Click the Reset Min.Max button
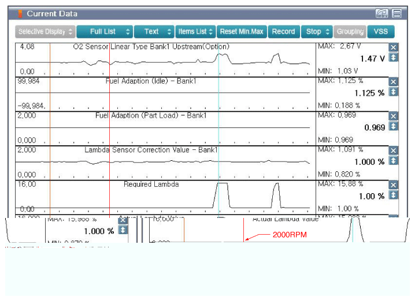 [242, 32]
